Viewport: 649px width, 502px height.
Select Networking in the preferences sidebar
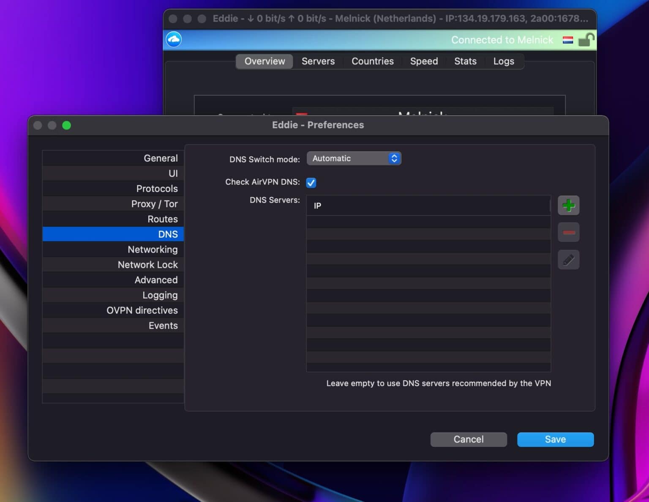click(x=153, y=250)
